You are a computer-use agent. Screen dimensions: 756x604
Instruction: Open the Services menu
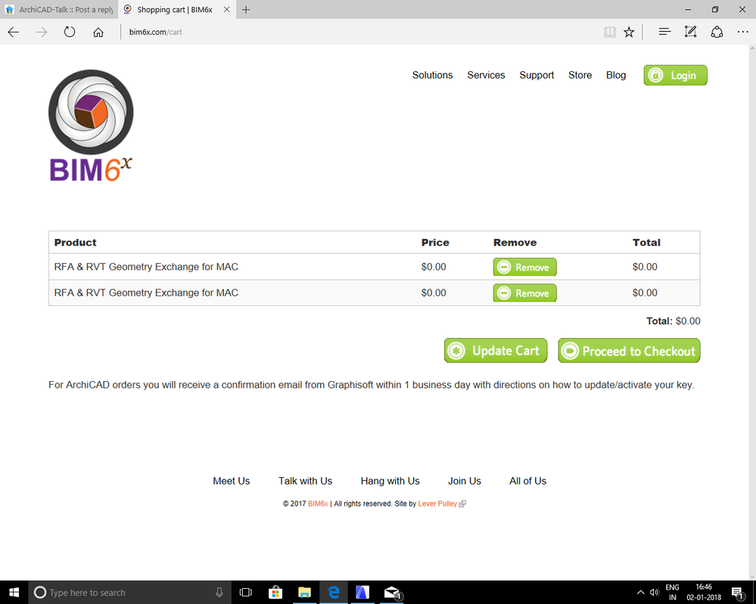(486, 75)
